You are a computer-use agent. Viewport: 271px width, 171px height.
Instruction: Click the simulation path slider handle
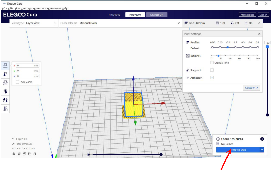tap(161, 154)
